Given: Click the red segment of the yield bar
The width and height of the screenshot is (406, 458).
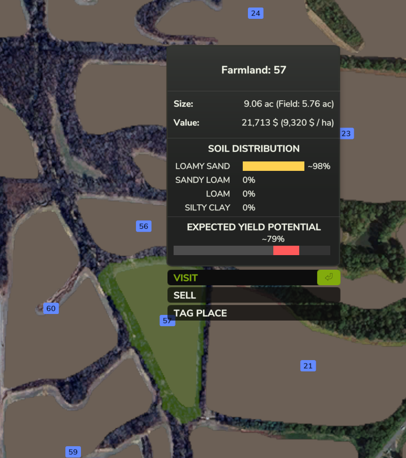Looking at the screenshot, I should (286, 250).
